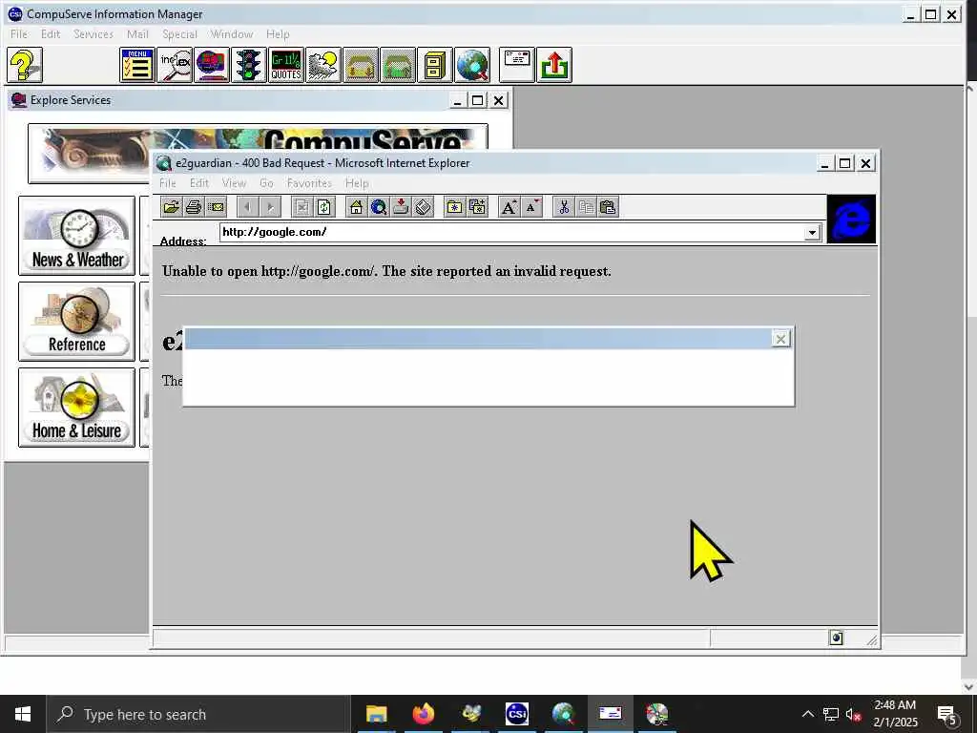Click the Index magnifier toolbar icon
Screen dimensions: 977x733
point(175,65)
